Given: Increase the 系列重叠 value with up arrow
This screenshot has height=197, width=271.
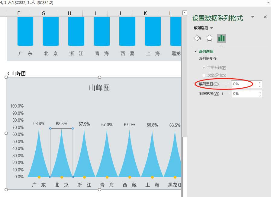Looking at the screenshot, I should 260,83.
